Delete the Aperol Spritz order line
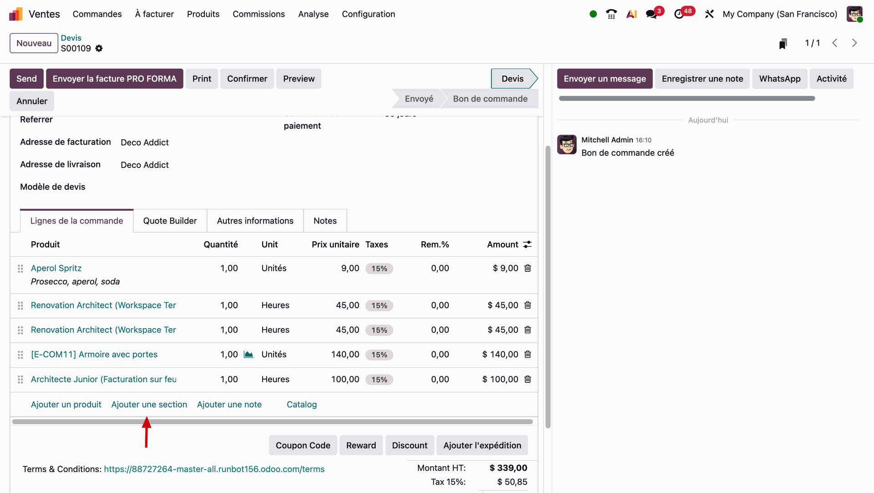Viewport: 874px width, 493px height. [528, 268]
